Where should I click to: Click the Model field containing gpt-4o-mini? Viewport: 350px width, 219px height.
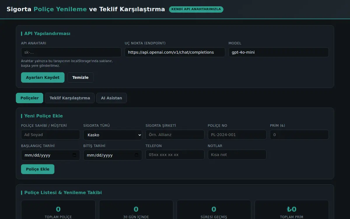click(279, 52)
